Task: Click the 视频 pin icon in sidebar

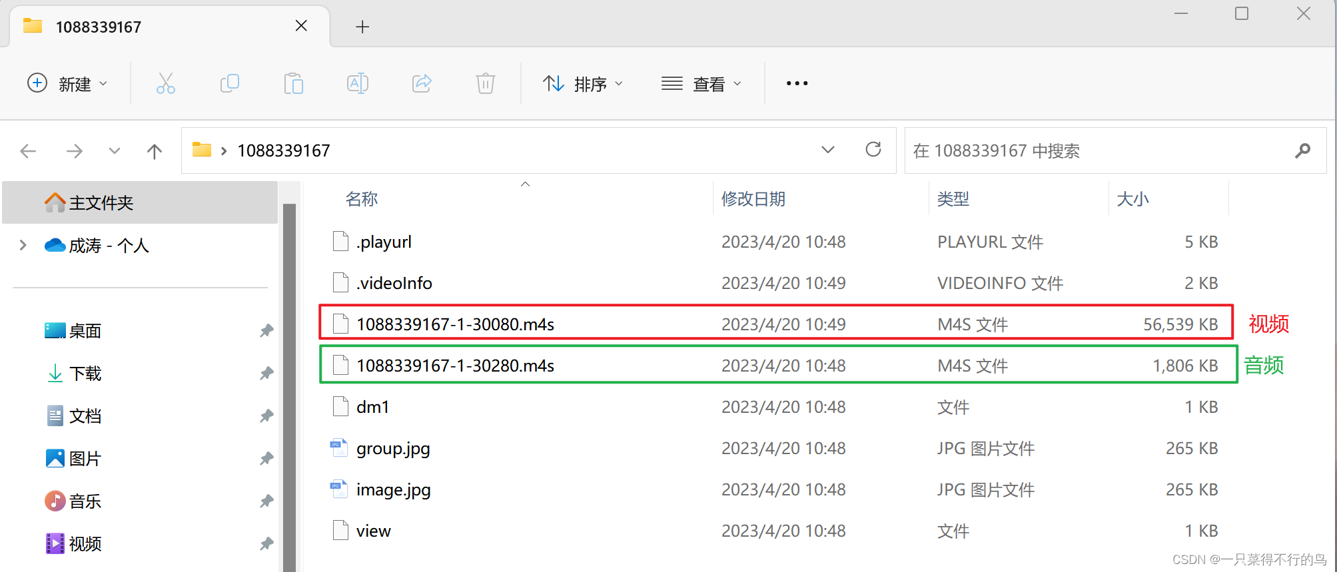Action: click(266, 543)
